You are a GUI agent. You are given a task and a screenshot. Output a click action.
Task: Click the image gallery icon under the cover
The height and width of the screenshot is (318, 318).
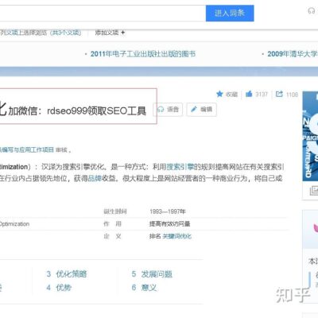click(x=314, y=191)
